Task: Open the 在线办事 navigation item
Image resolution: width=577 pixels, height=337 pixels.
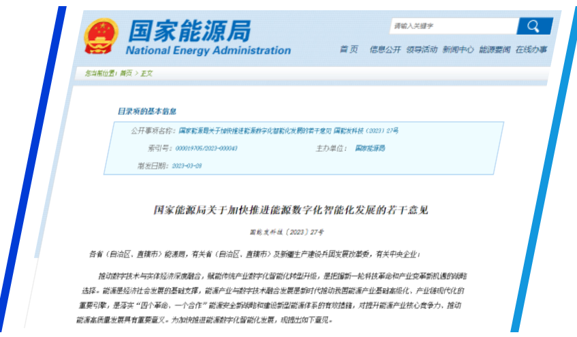Action: [x=531, y=49]
